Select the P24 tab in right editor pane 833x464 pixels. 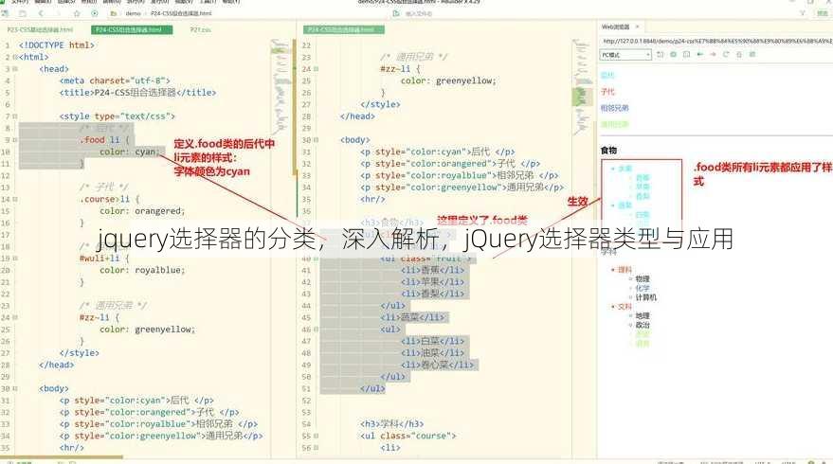click(344, 29)
